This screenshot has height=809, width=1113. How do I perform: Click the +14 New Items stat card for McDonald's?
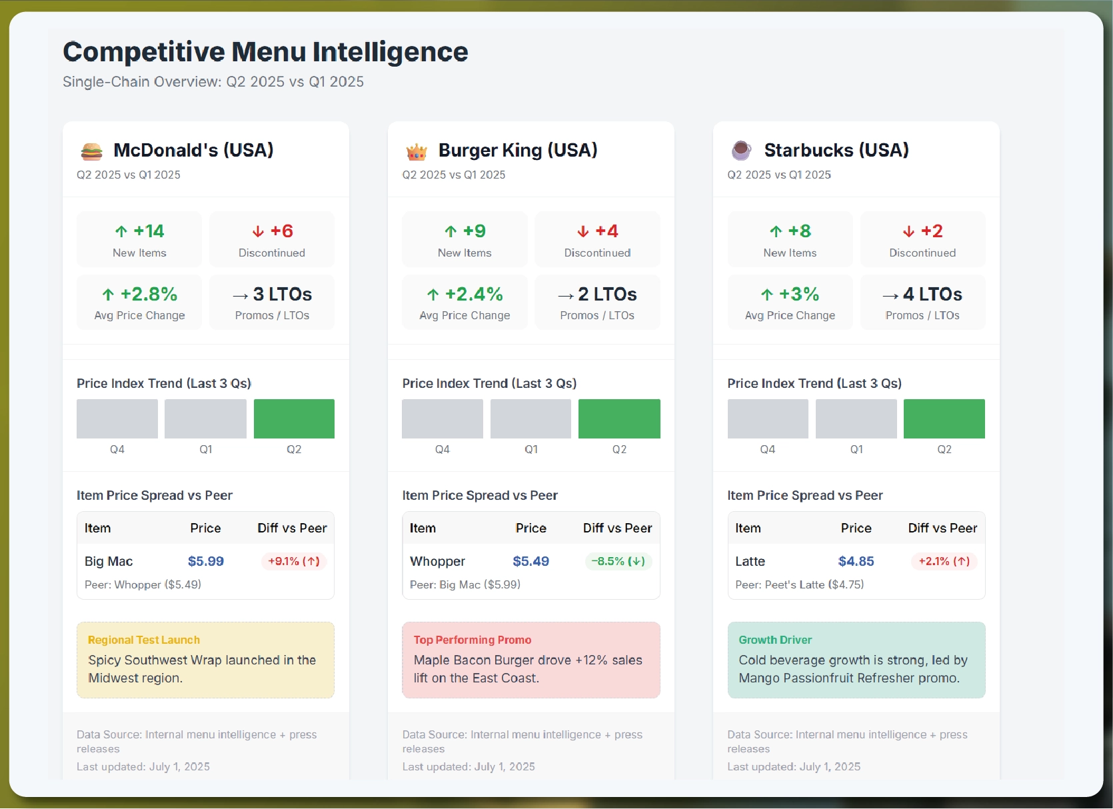click(x=139, y=239)
